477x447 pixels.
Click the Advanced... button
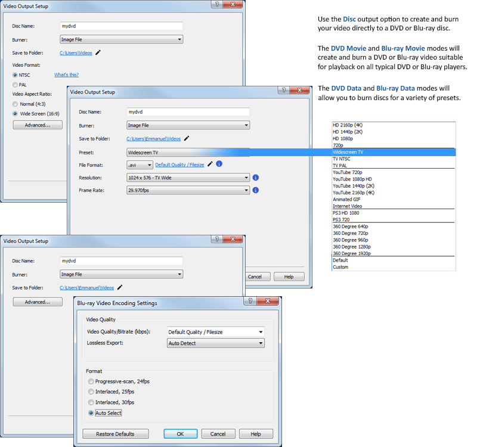click(x=37, y=125)
